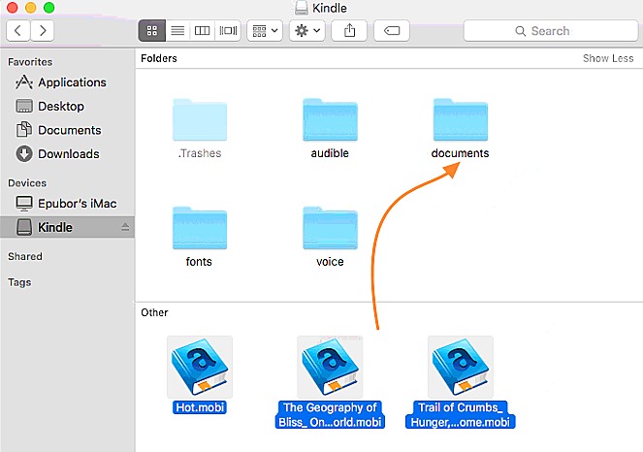Minimize the Kindle window with yellow button
The height and width of the screenshot is (452, 643).
coord(31,8)
